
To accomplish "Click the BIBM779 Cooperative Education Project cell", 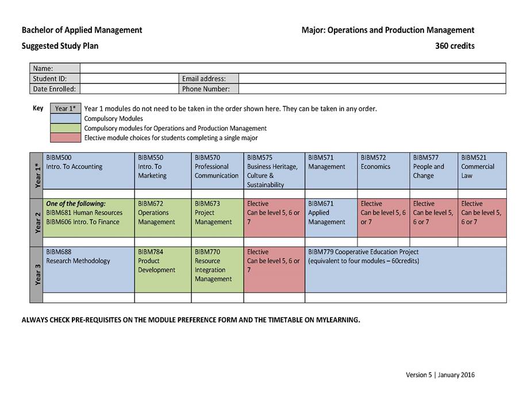I will point(405,270).
